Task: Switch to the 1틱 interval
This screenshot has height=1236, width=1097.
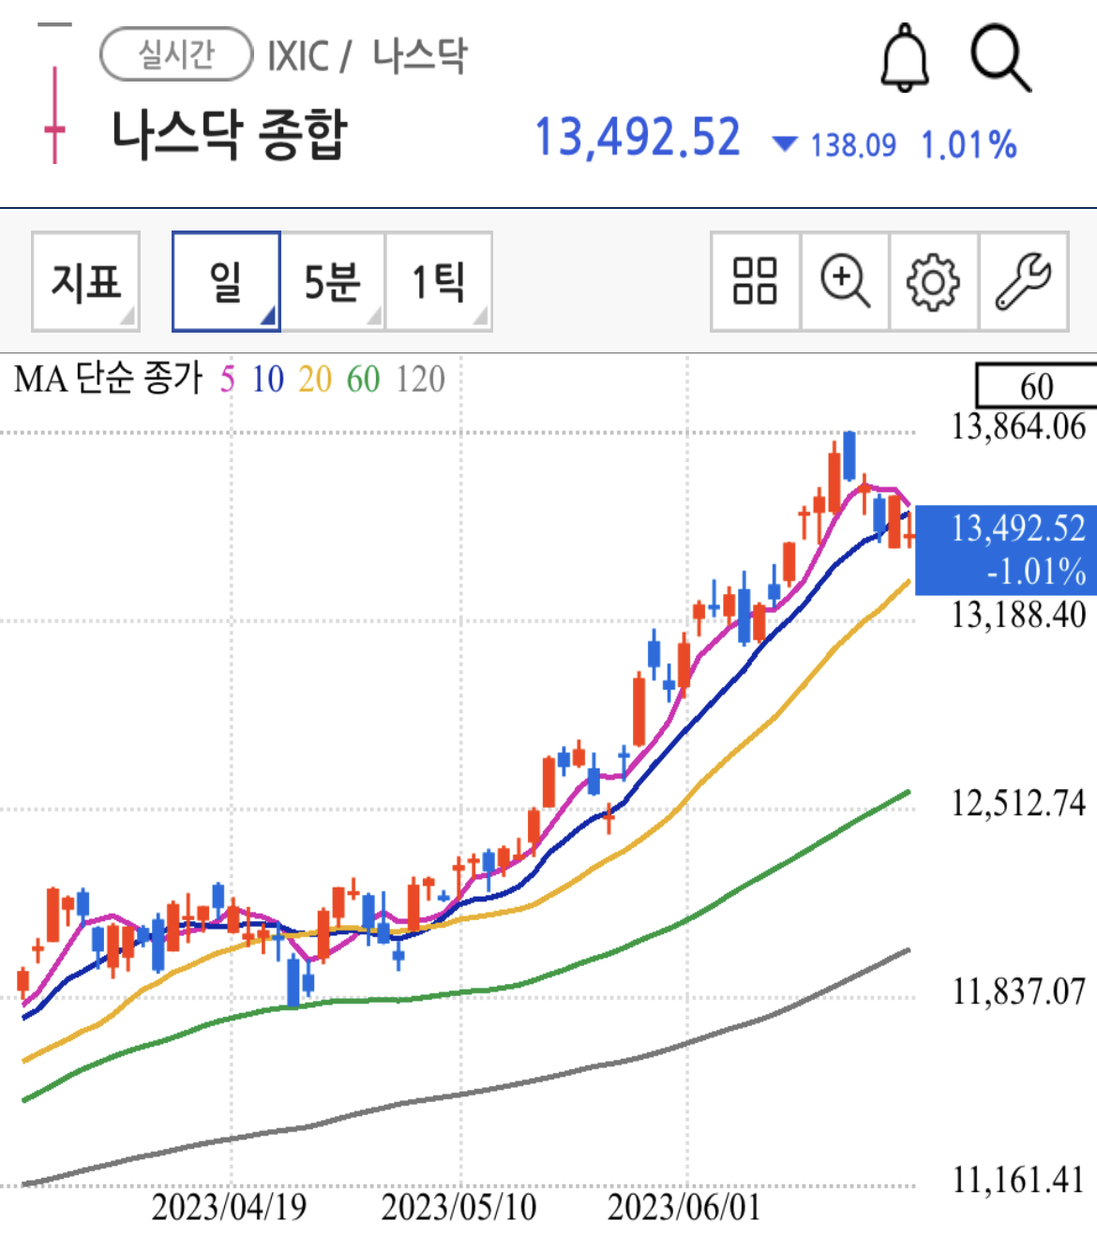Action: click(x=439, y=281)
